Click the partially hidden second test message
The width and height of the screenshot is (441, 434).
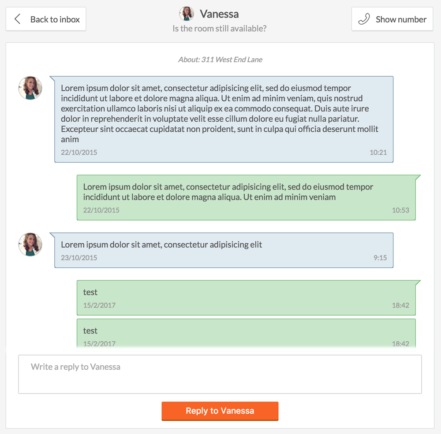[246, 333]
